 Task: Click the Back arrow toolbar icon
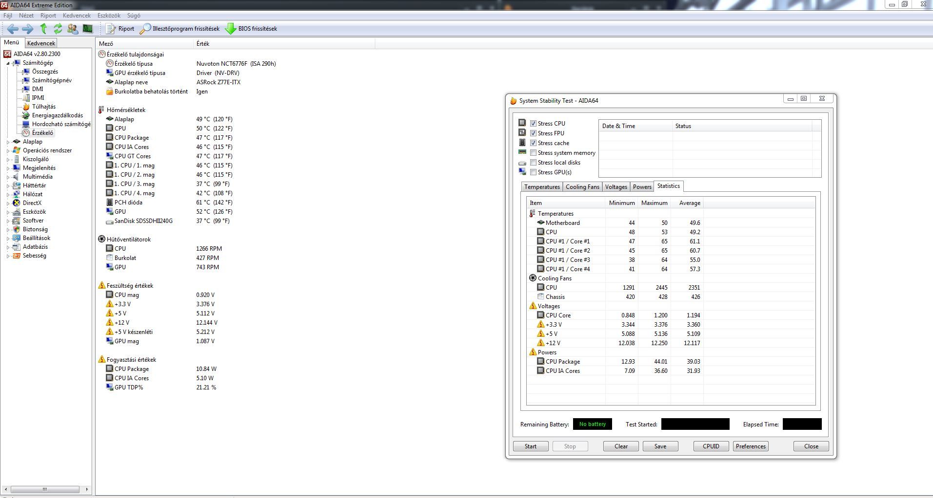point(13,29)
